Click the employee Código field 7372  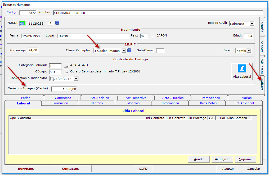tap(28, 13)
